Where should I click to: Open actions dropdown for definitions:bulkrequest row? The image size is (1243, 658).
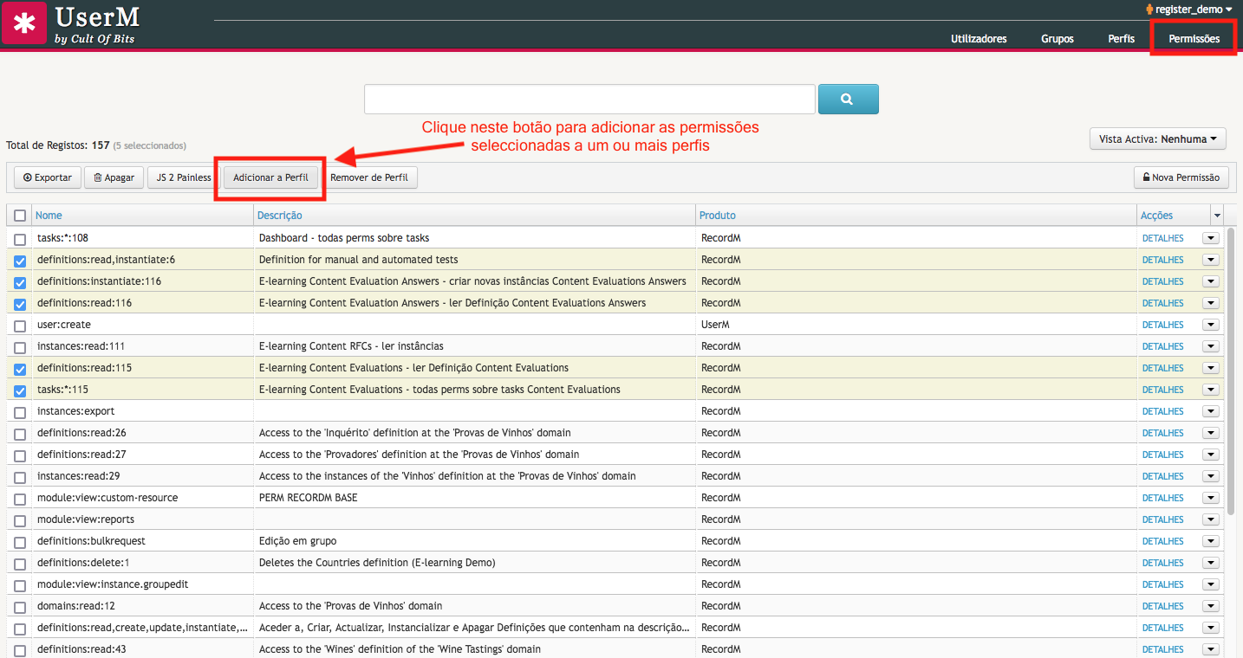tap(1211, 541)
